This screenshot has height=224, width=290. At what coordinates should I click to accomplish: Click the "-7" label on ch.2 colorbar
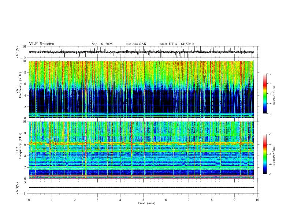[270, 174]
